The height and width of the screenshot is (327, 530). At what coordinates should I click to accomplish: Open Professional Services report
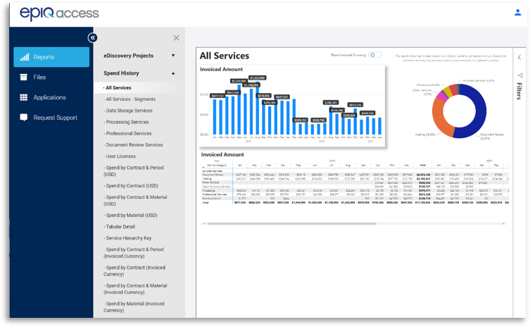click(x=128, y=133)
